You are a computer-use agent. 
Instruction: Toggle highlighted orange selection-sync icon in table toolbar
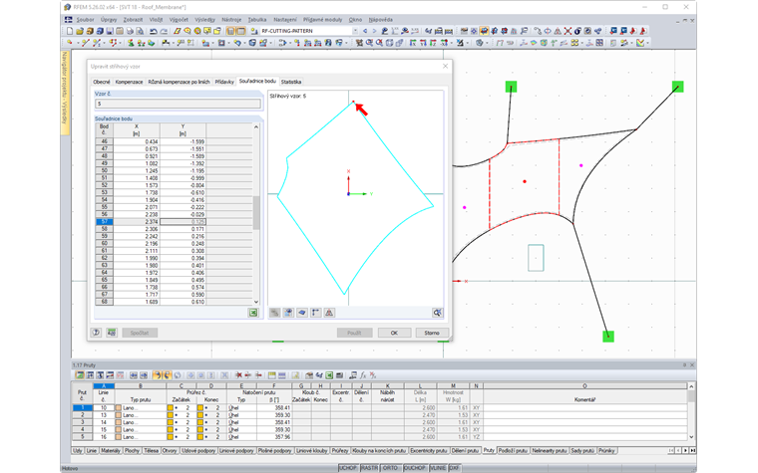(x=157, y=375)
